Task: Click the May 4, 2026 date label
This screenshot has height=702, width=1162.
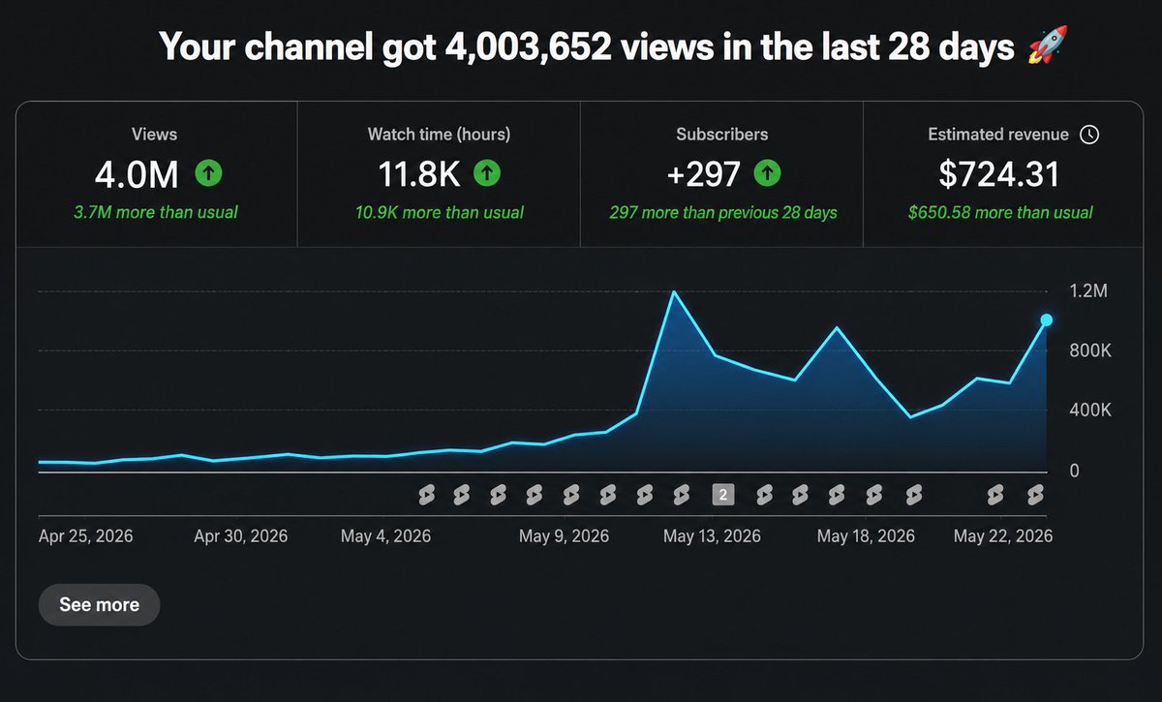Action: pos(385,535)
